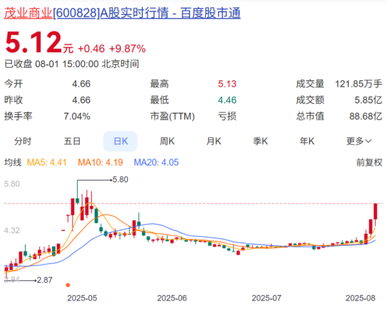This screenshot has height=309, width=387.
Task: Click the 换手率 value 7.04%
Action: coord(77,116)
